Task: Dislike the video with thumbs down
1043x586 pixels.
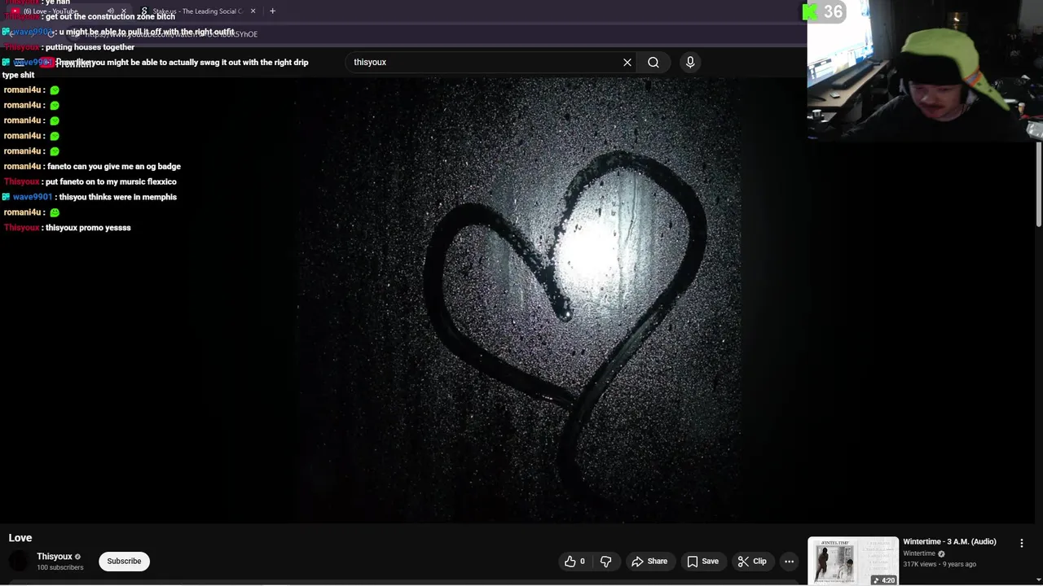Action: click(605, 561)
